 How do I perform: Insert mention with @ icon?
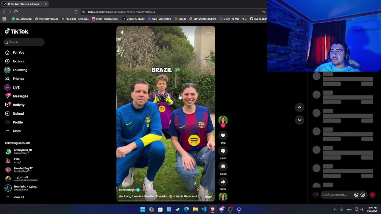point(356,195)
